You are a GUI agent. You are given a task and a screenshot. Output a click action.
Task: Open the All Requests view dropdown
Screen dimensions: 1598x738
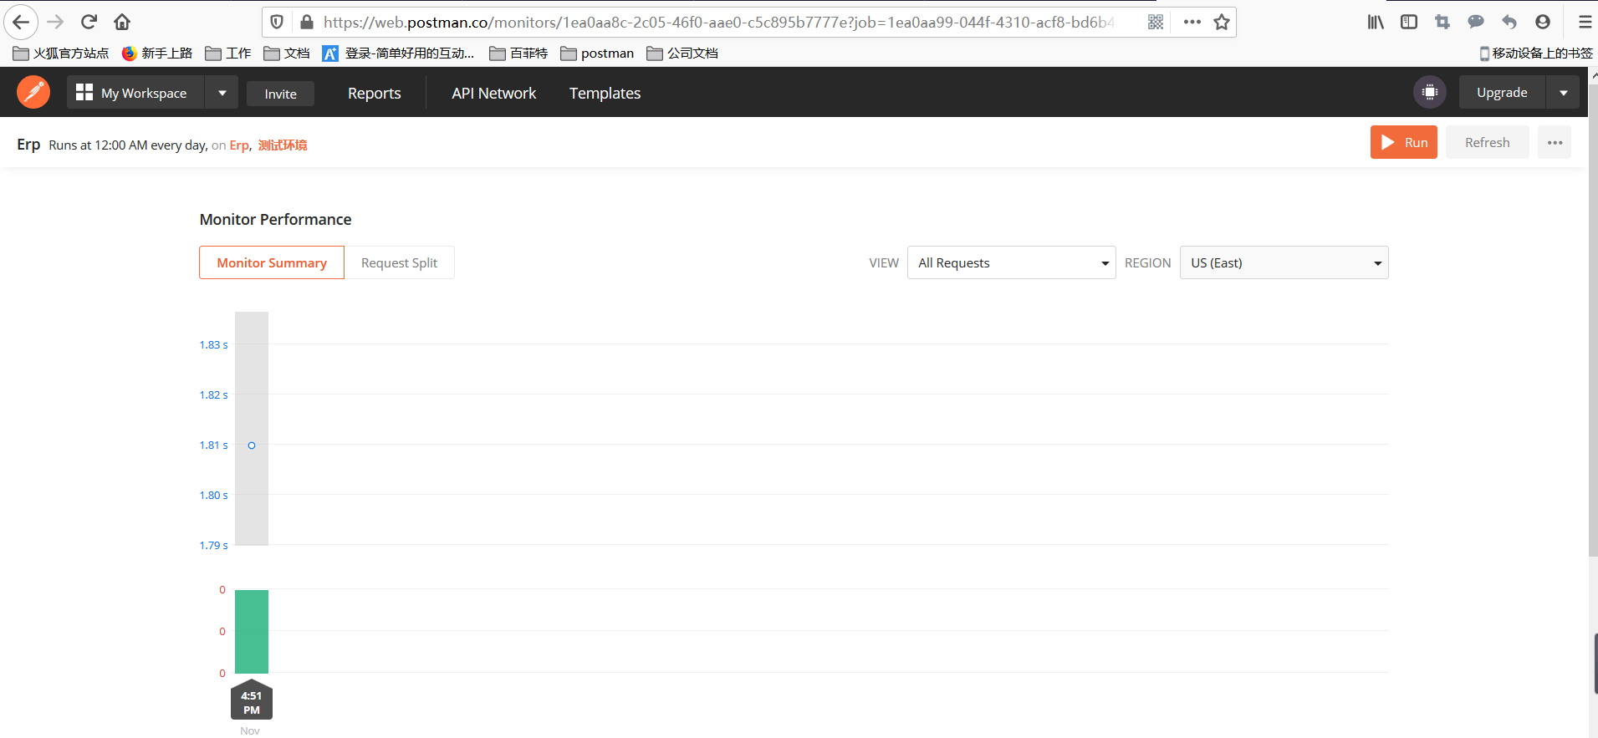click(x=1011, y=263)
